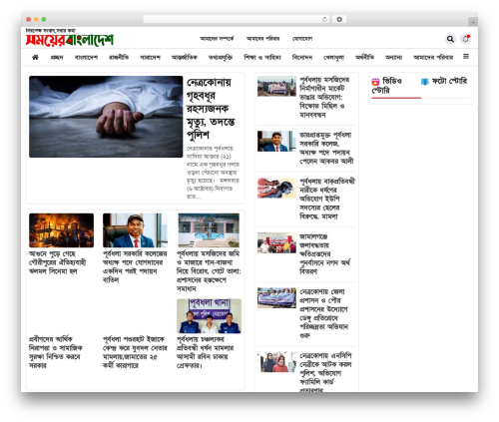Open article পূর্বধলায় মসজিদের জমি ও মাজারে
Image resolution: width=499 pixels, height=422 pixels.
tap(209, 271)
